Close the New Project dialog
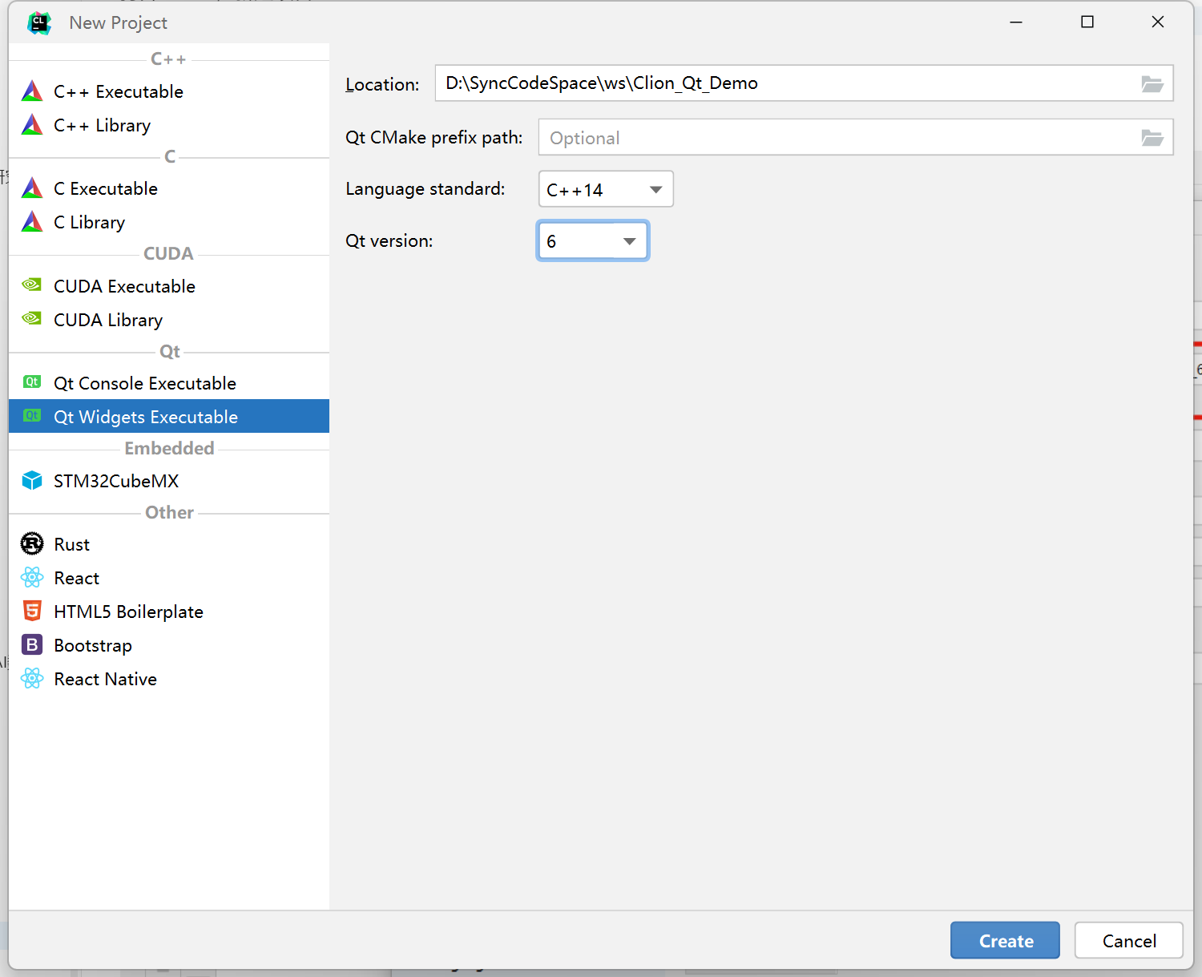1202x977 pixels. pyautogui.click(x=1158, y=22)
